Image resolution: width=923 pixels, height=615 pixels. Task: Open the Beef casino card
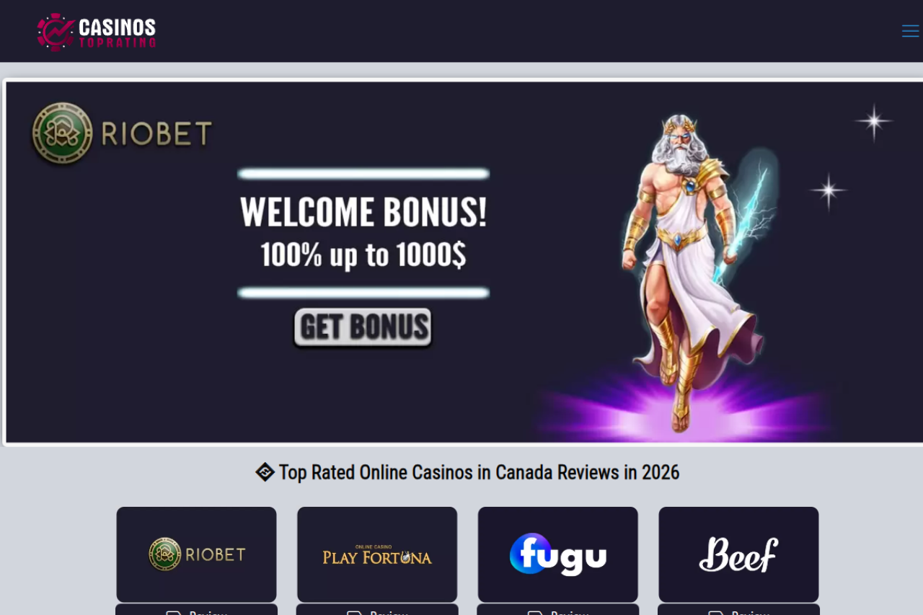738,554
